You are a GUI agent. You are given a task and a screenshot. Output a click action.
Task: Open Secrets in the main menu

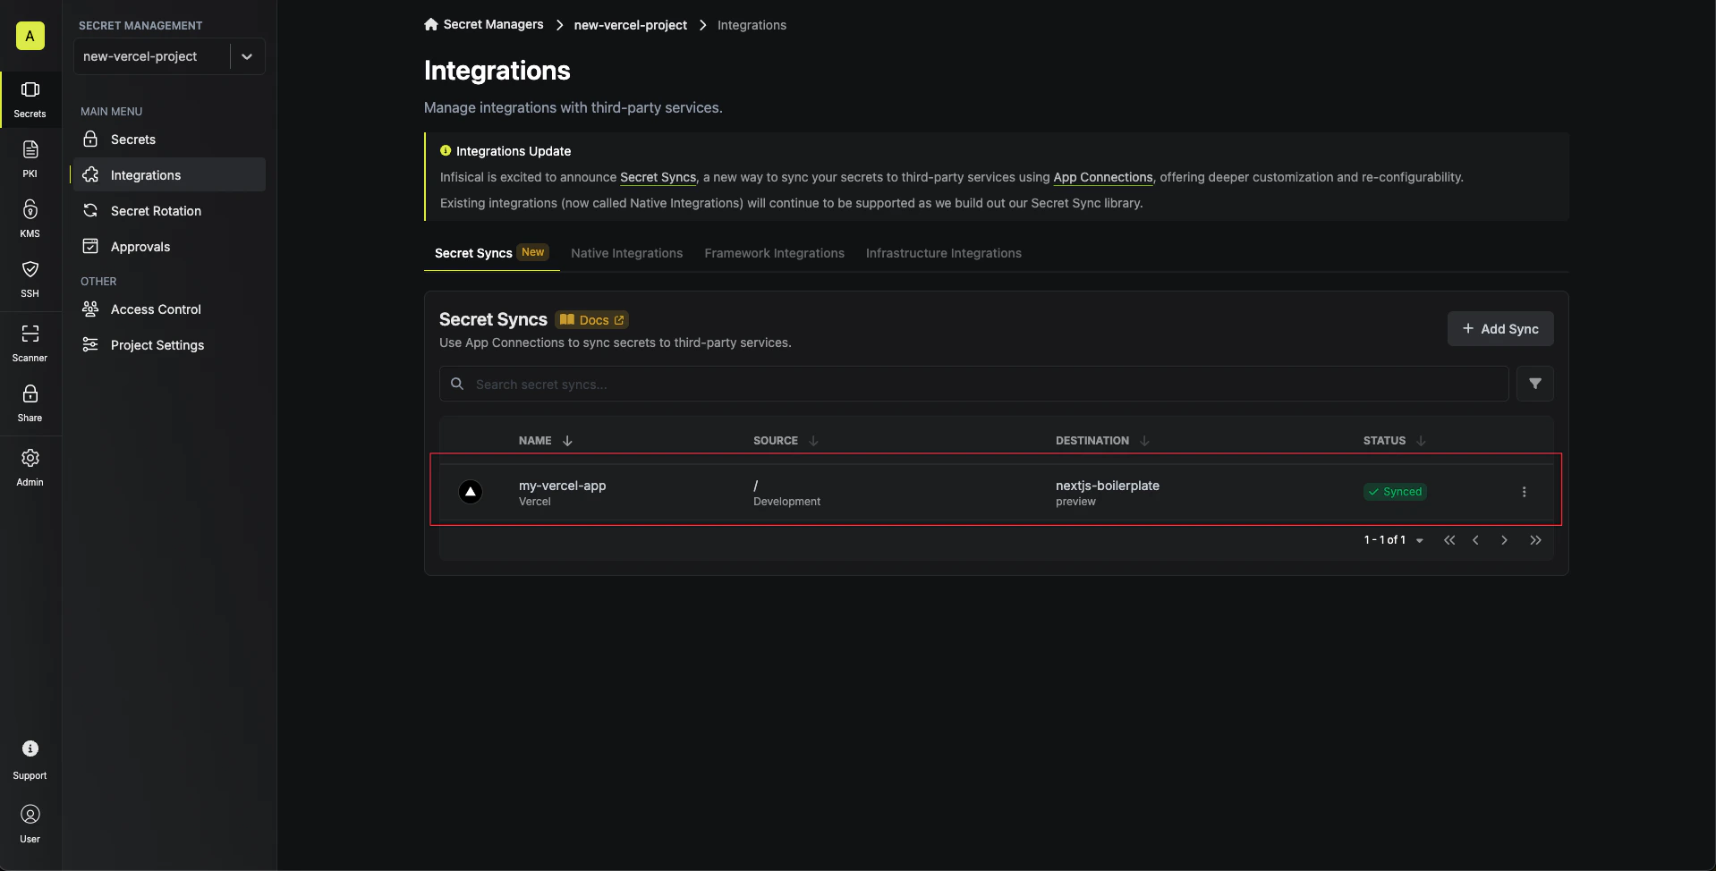coord(168,140)
